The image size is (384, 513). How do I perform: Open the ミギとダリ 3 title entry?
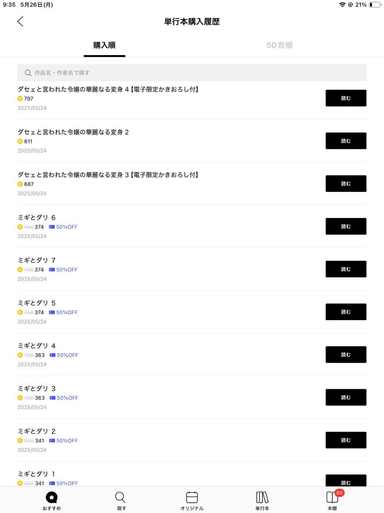(37, 389)
